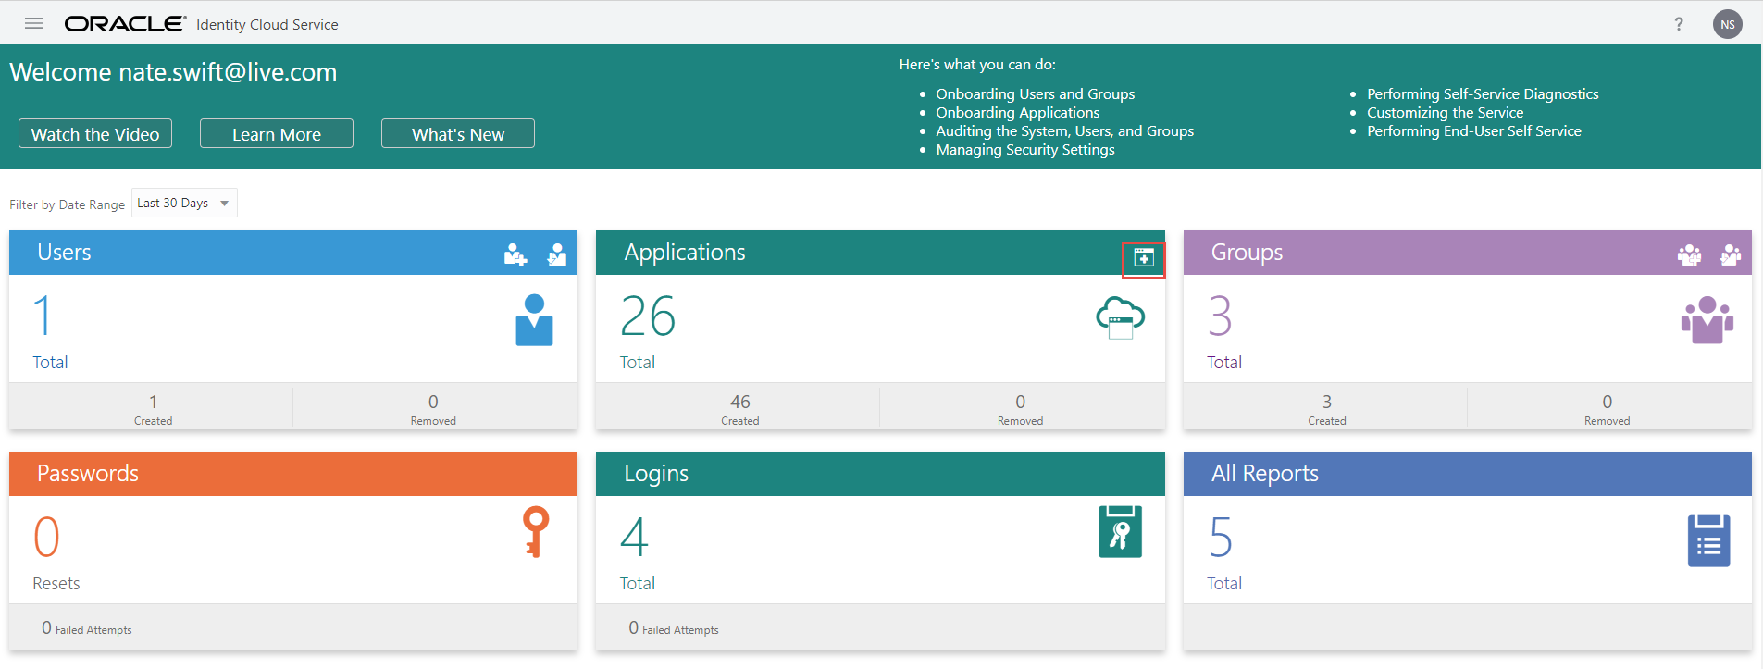This screenshot has height=669, width=1763.
Task: Click the Logins 0 Failed Attempts stat
Action: 674,628
